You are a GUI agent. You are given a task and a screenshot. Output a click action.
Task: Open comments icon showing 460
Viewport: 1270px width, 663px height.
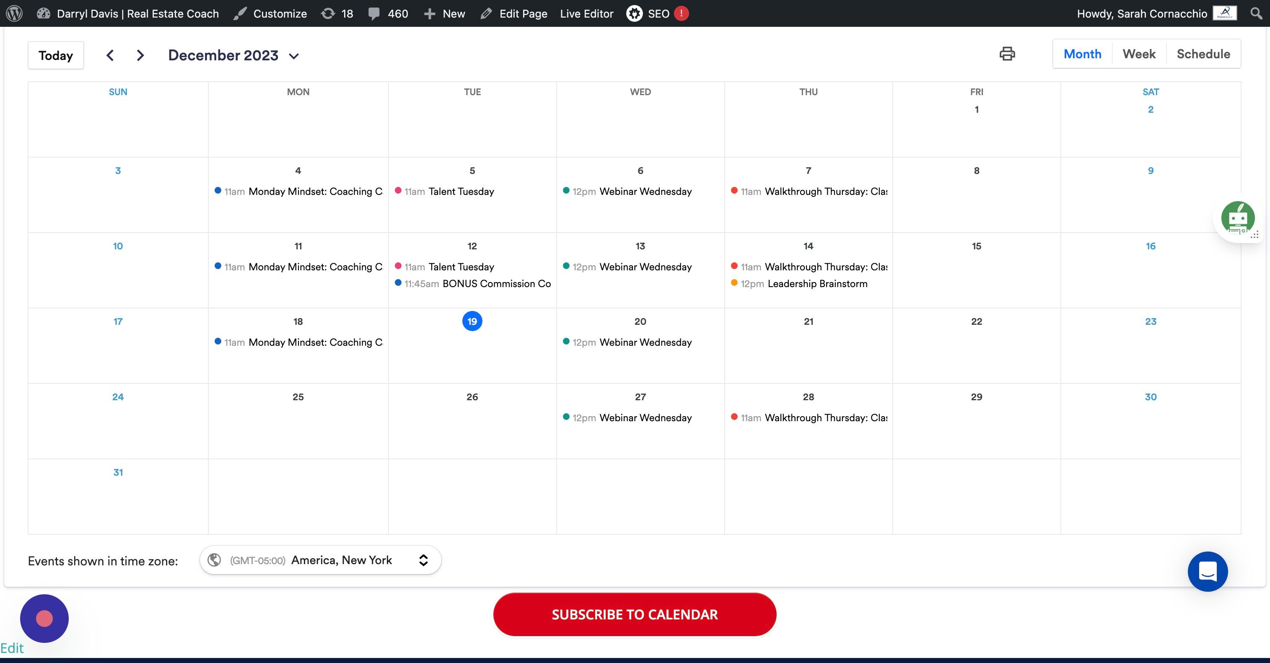(388, 13)
